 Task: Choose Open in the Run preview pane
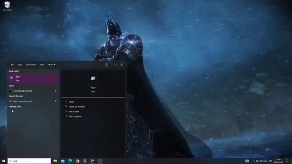[72, 102]
